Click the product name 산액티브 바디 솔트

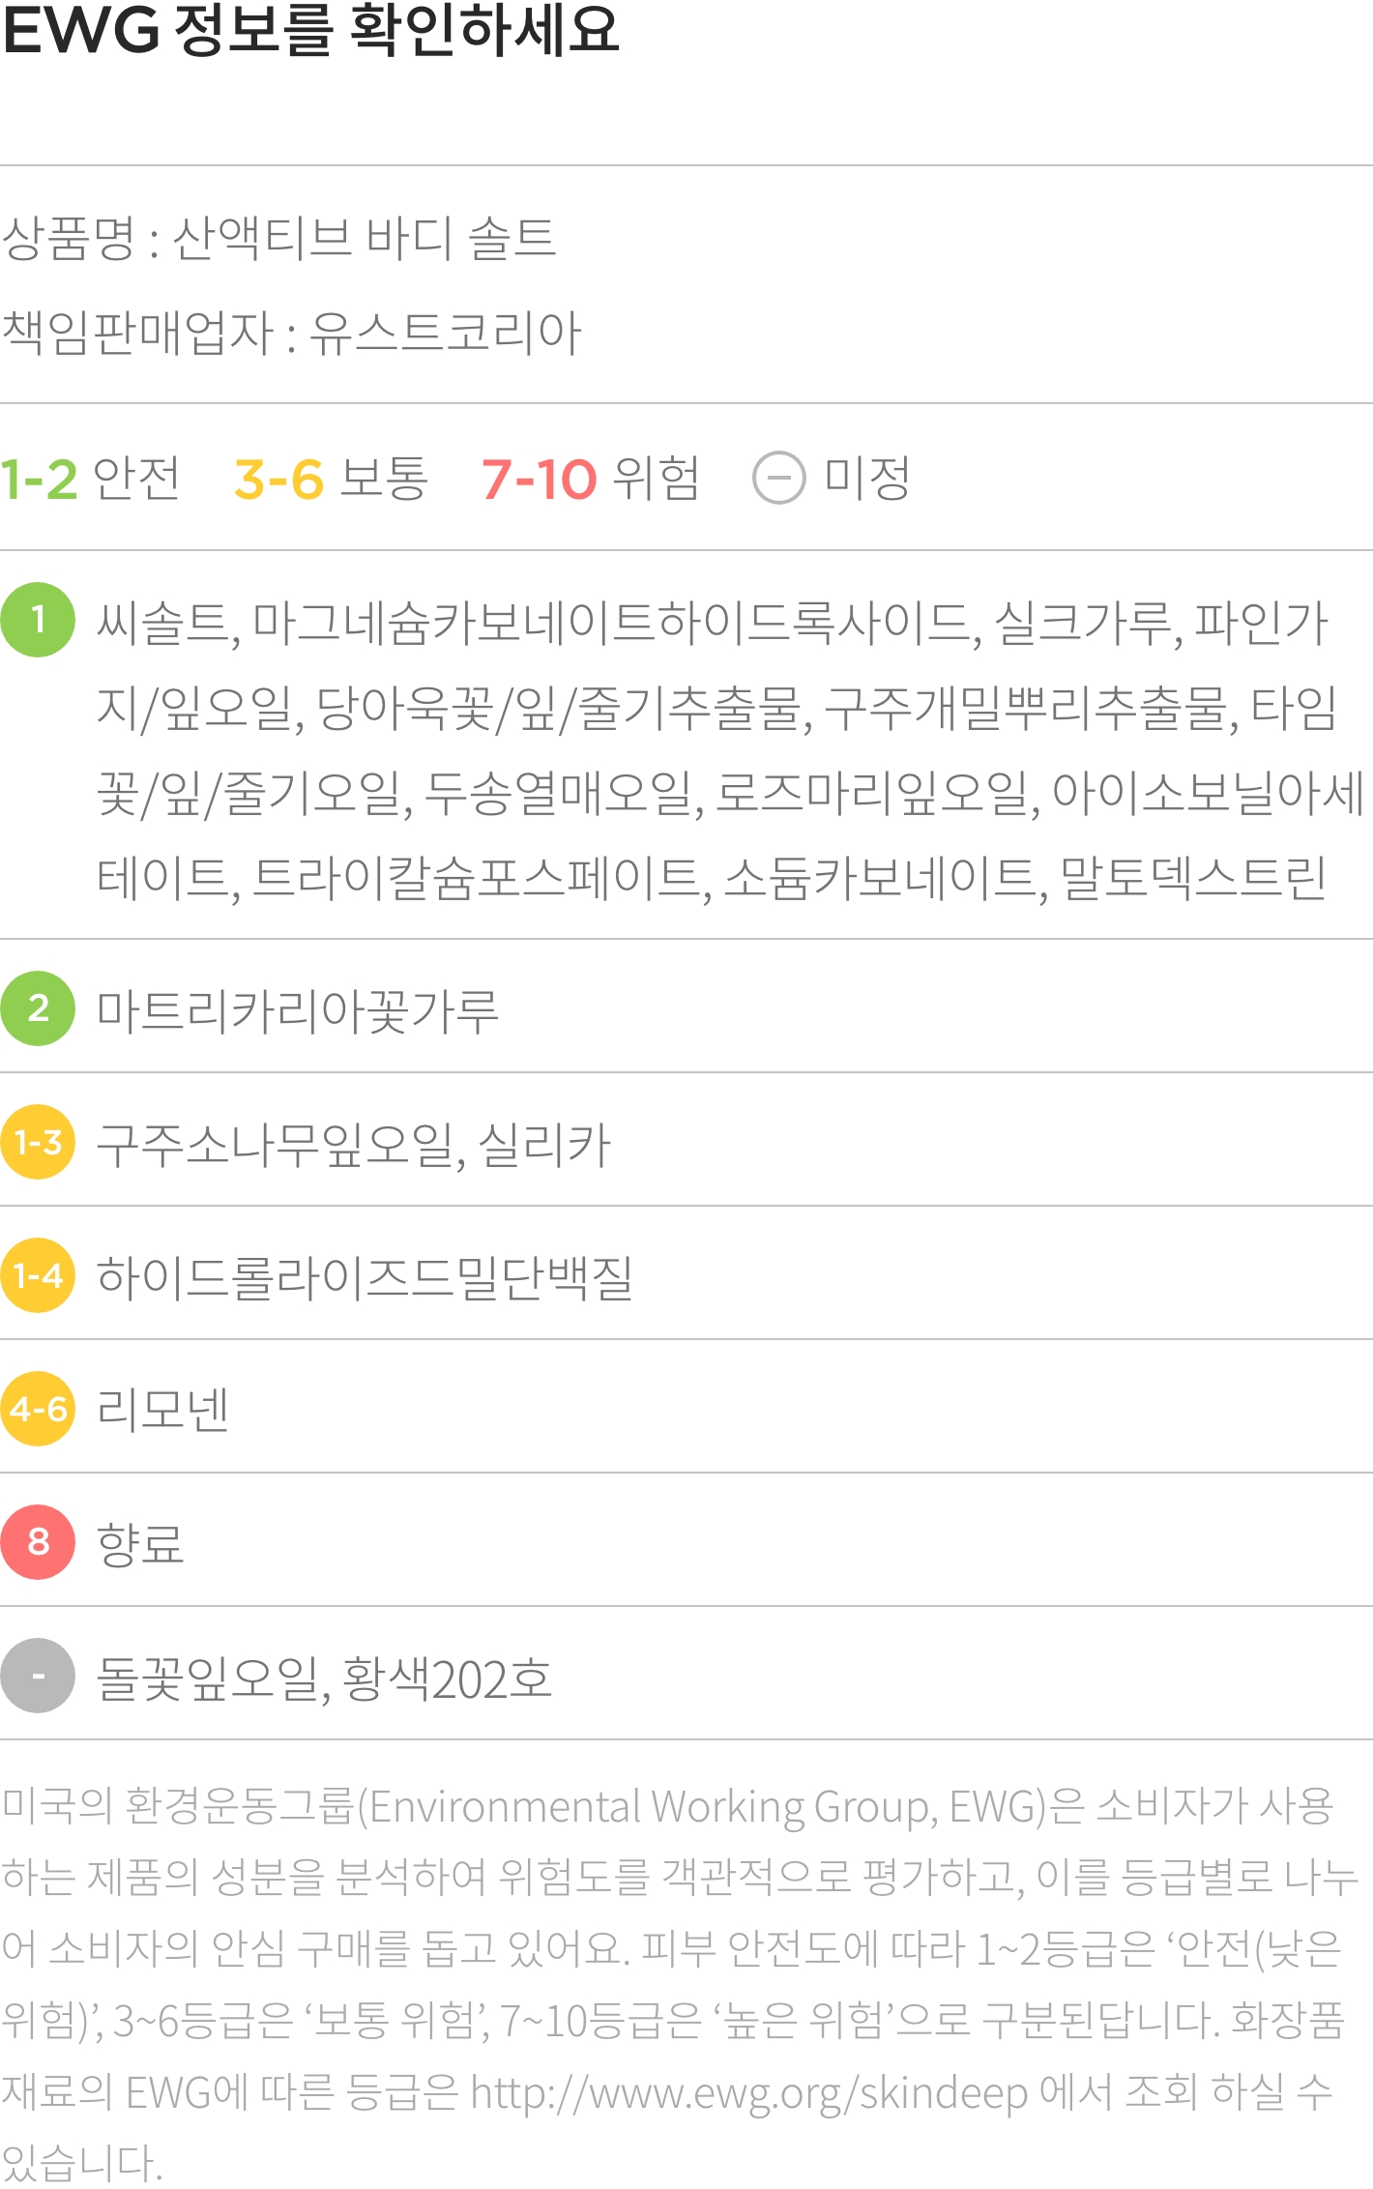click(x=365, y=238)
